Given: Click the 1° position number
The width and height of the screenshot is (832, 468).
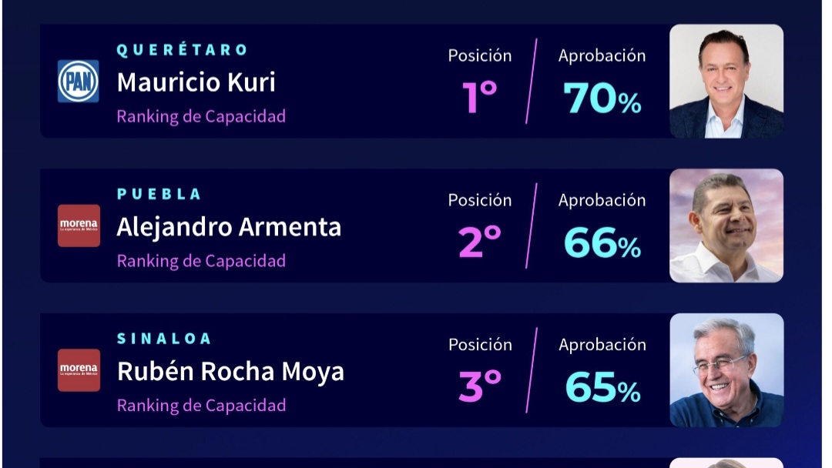Looking at the screenshot, I should (x=480, y=97).
